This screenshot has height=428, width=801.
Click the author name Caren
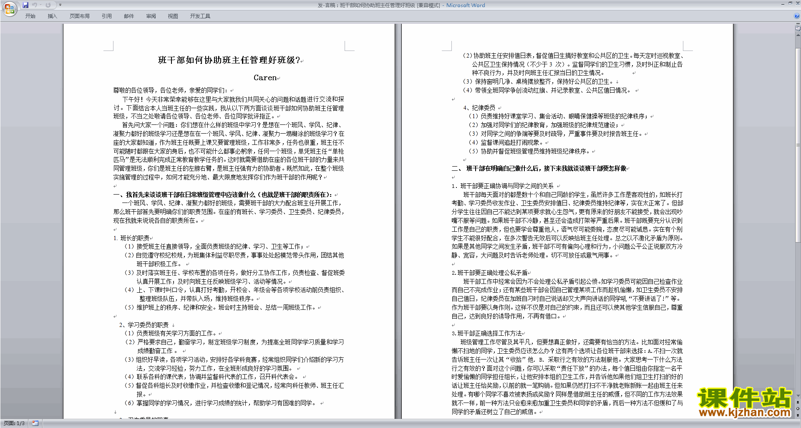[265, 78]
